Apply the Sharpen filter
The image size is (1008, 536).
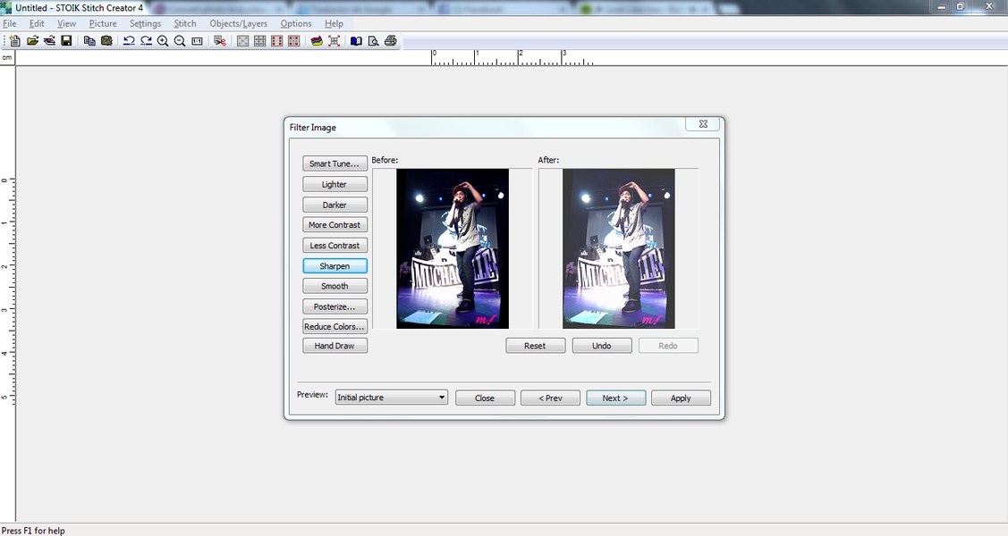(335, 266)
